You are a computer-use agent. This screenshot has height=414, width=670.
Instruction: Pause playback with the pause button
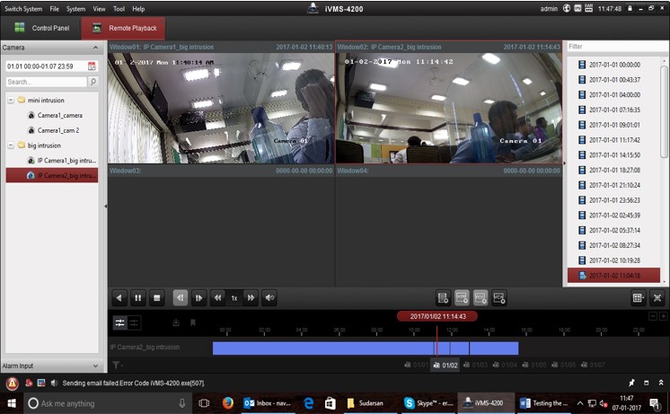138,297
